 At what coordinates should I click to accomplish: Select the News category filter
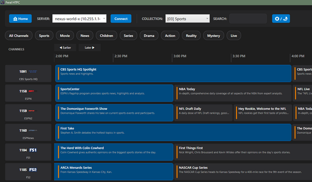click(x=85, y=36)
